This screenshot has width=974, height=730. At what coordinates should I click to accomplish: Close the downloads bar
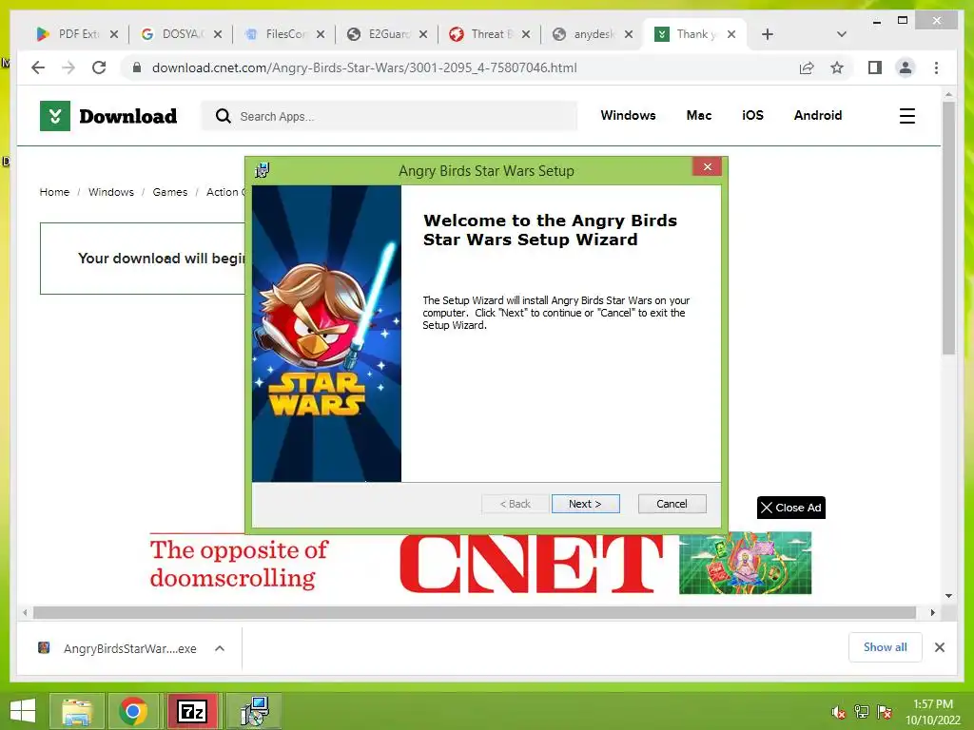click(939, 647)
